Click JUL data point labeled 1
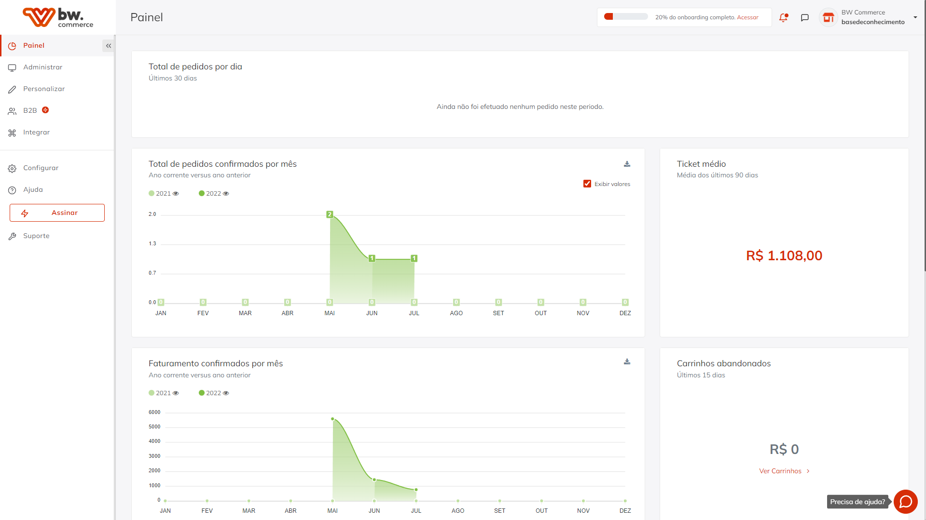Screen dimensions: 926x520 (x=414, y=259)
